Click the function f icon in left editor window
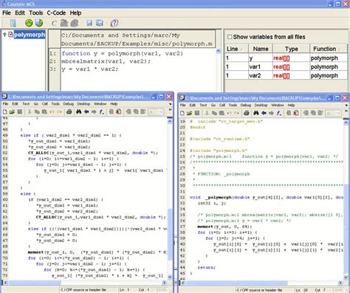Viewport: 350px width, 293px height. [x=101, y=112]
